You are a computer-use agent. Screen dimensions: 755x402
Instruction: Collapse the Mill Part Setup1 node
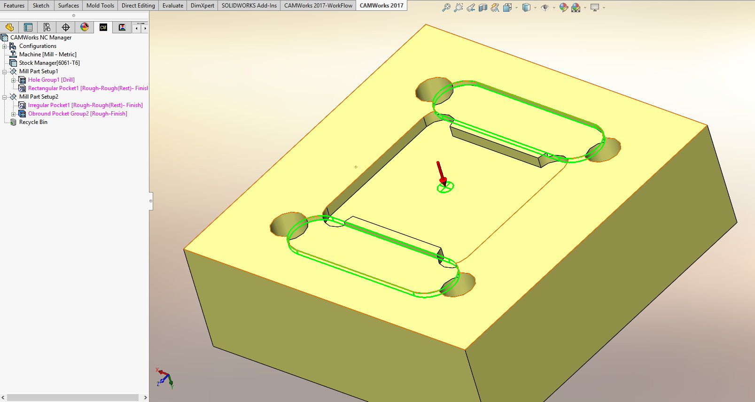click(5, 71)
